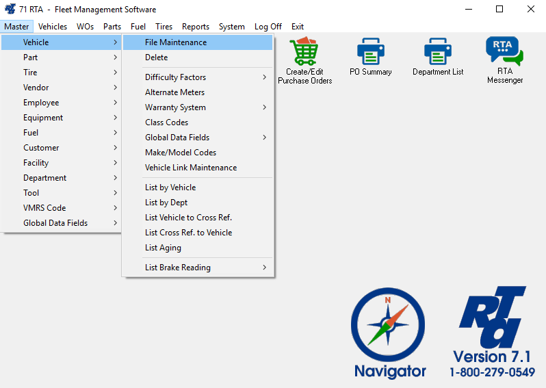This screenshot has width=546, height=388.
Task: Choose List Aging from the submenu
Action: click(x=163, y=248)
